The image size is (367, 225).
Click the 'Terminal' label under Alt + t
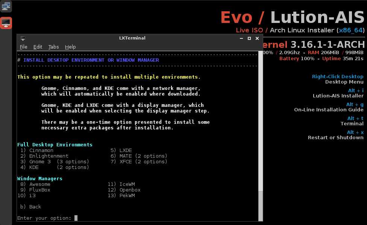coord(352,124)
